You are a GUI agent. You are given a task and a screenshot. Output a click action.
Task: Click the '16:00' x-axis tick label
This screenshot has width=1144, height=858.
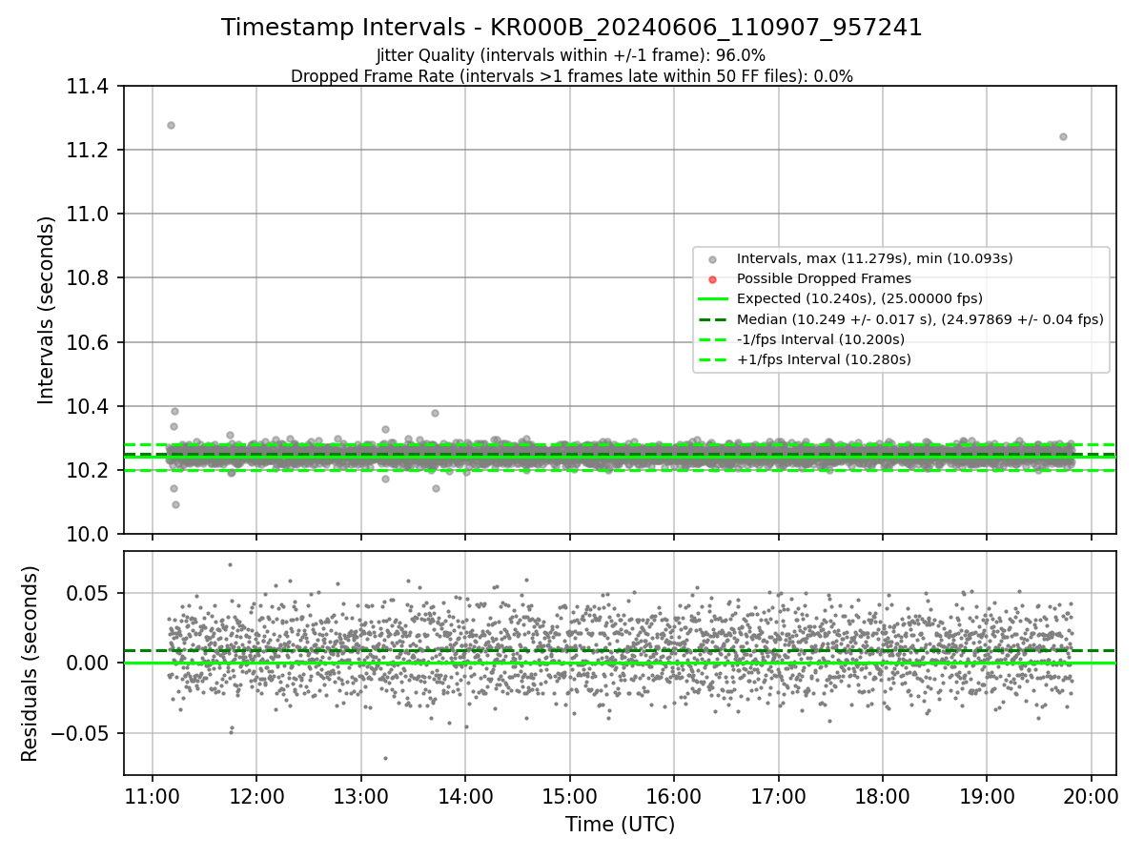coord(673,798)
